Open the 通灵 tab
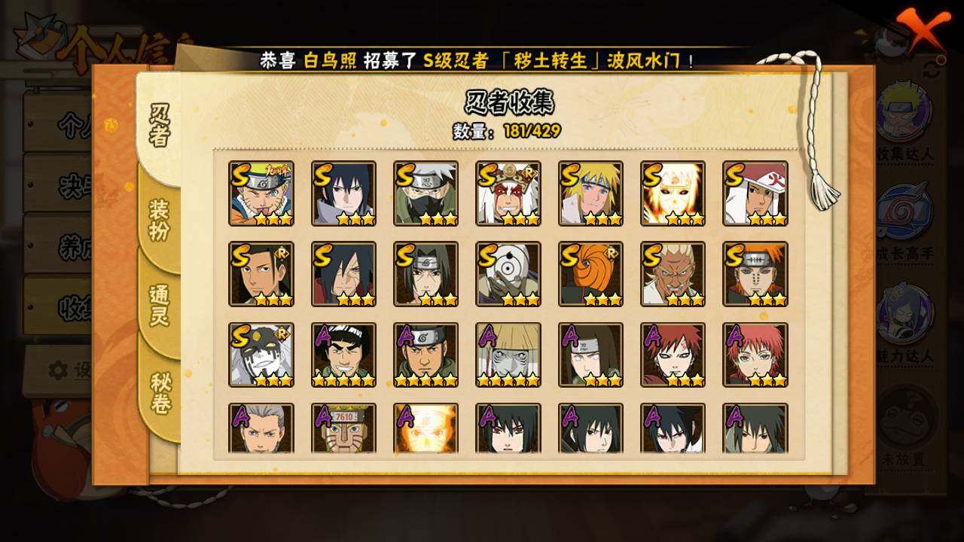This screenshot has width=964, height=542. [x=159, y=305]
